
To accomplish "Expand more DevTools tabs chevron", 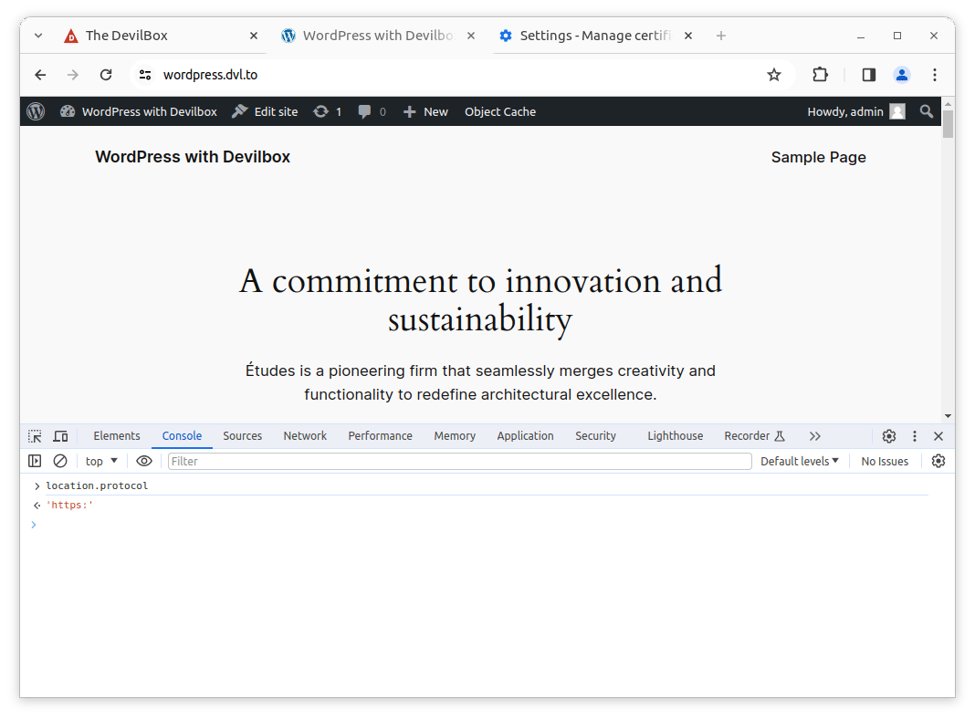I will (814, 436).
